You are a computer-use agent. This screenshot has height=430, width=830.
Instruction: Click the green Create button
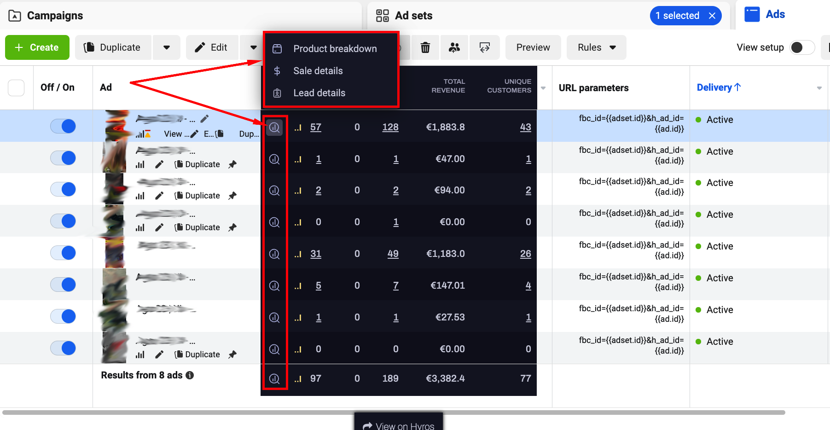pyautogui.click(x=37, y=47)
